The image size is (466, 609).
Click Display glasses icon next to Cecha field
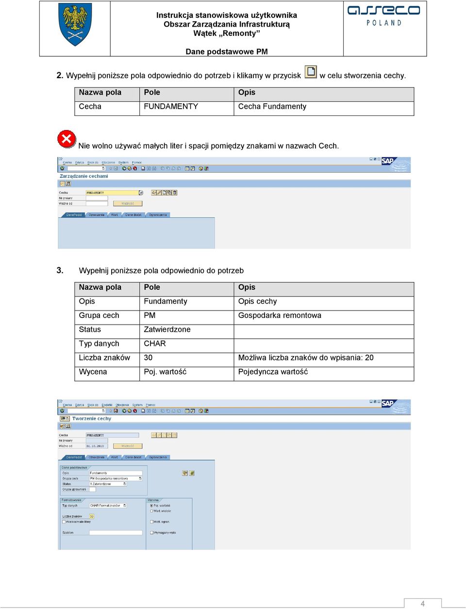click(x=153, y=193)
